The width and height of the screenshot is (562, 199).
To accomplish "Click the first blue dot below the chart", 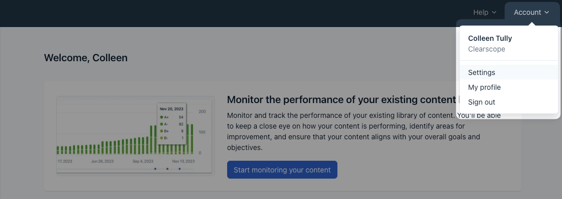I will pos(155,169).
